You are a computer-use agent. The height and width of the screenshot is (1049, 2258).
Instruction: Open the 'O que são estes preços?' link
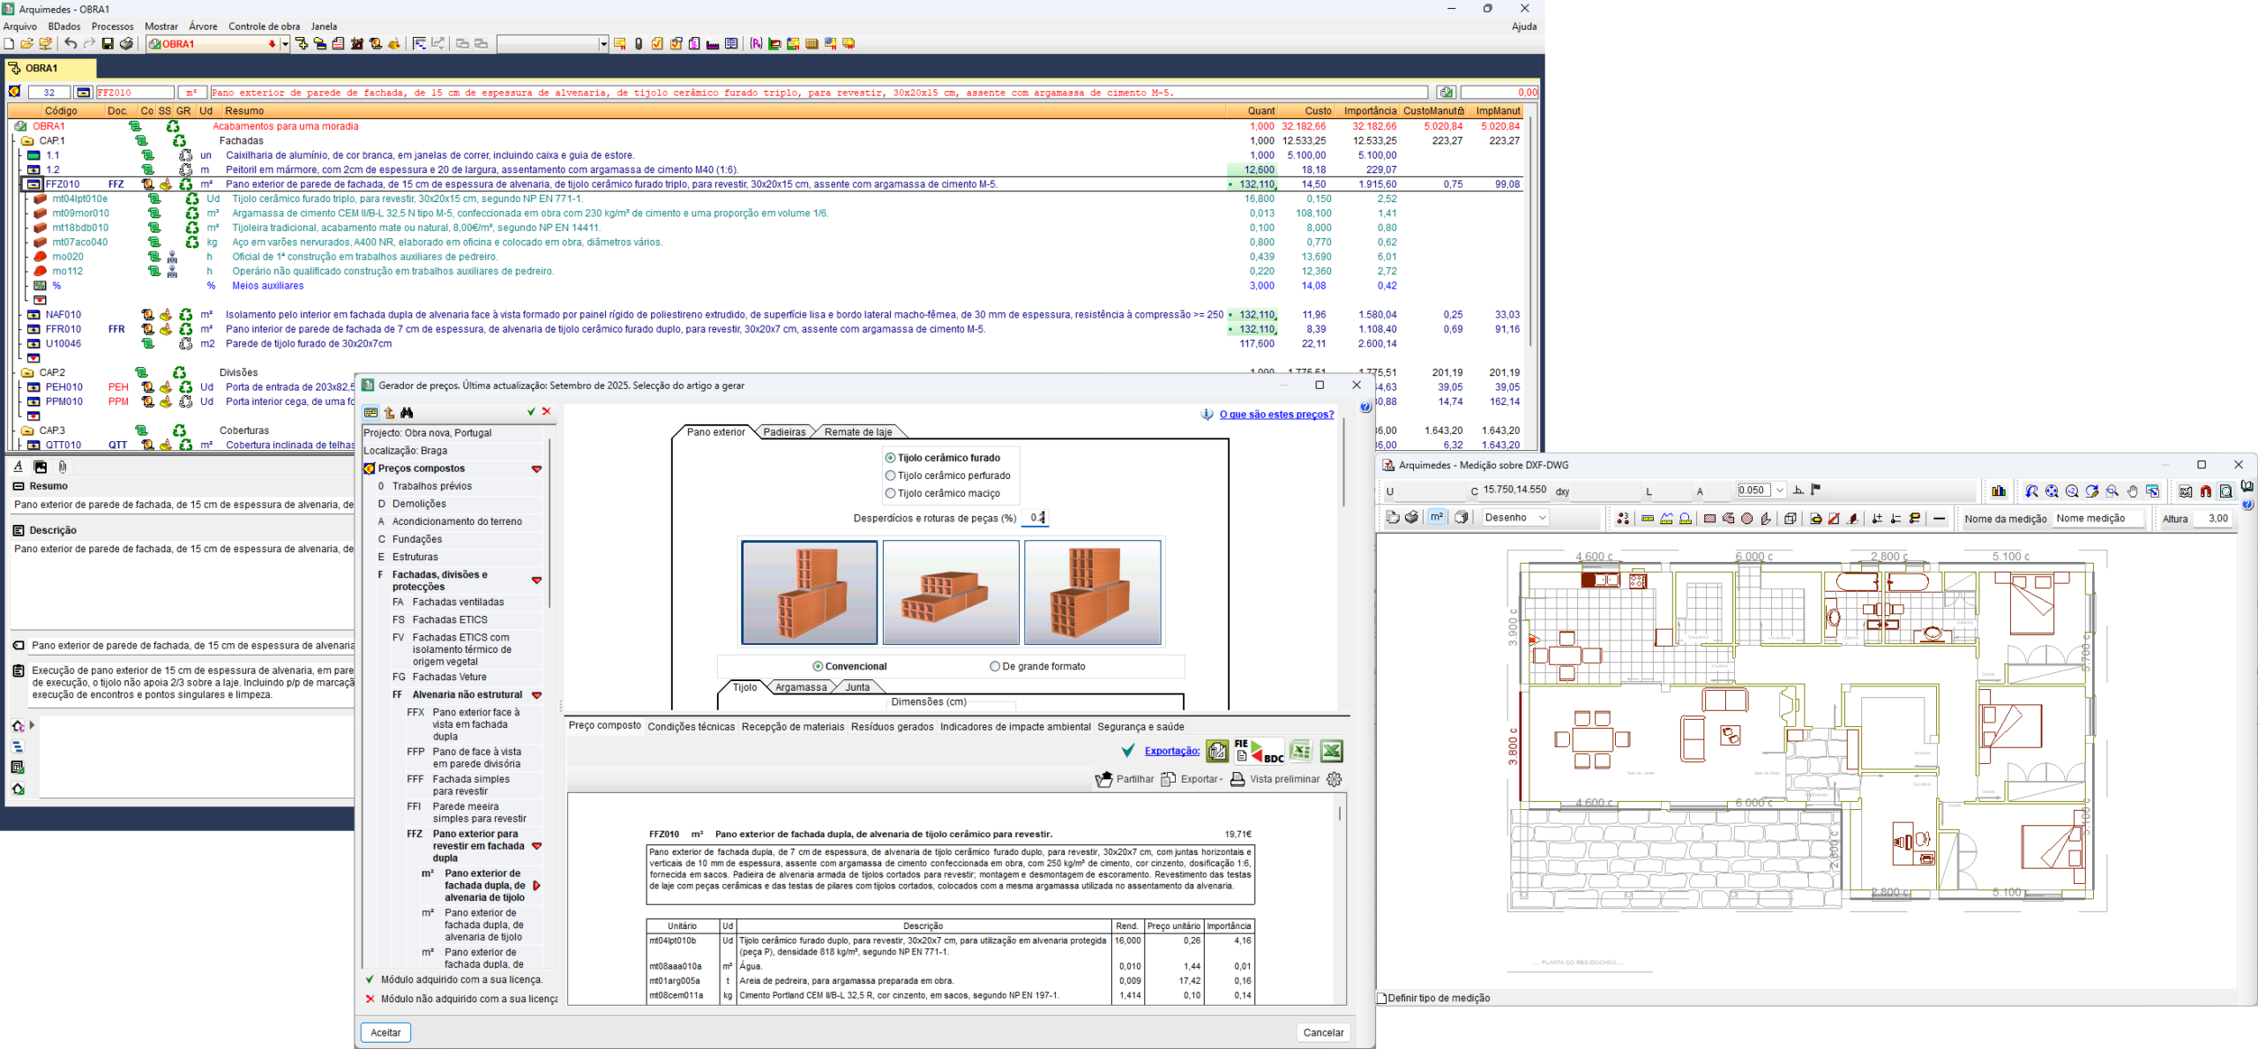(x=1275, y=415)
